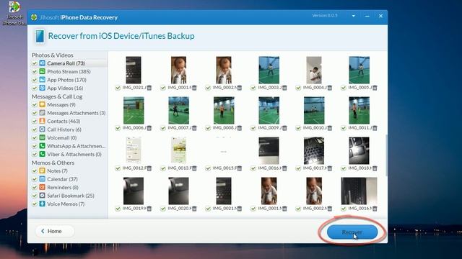Click the Contacts icon in the sidebar
This screenshot has width=462, height=259.
[x=42, y=121]
